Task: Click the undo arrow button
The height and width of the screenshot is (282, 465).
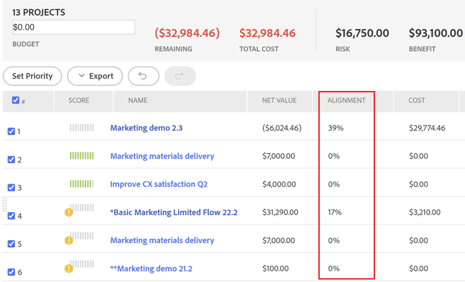Action: click(x=143, y=76)
